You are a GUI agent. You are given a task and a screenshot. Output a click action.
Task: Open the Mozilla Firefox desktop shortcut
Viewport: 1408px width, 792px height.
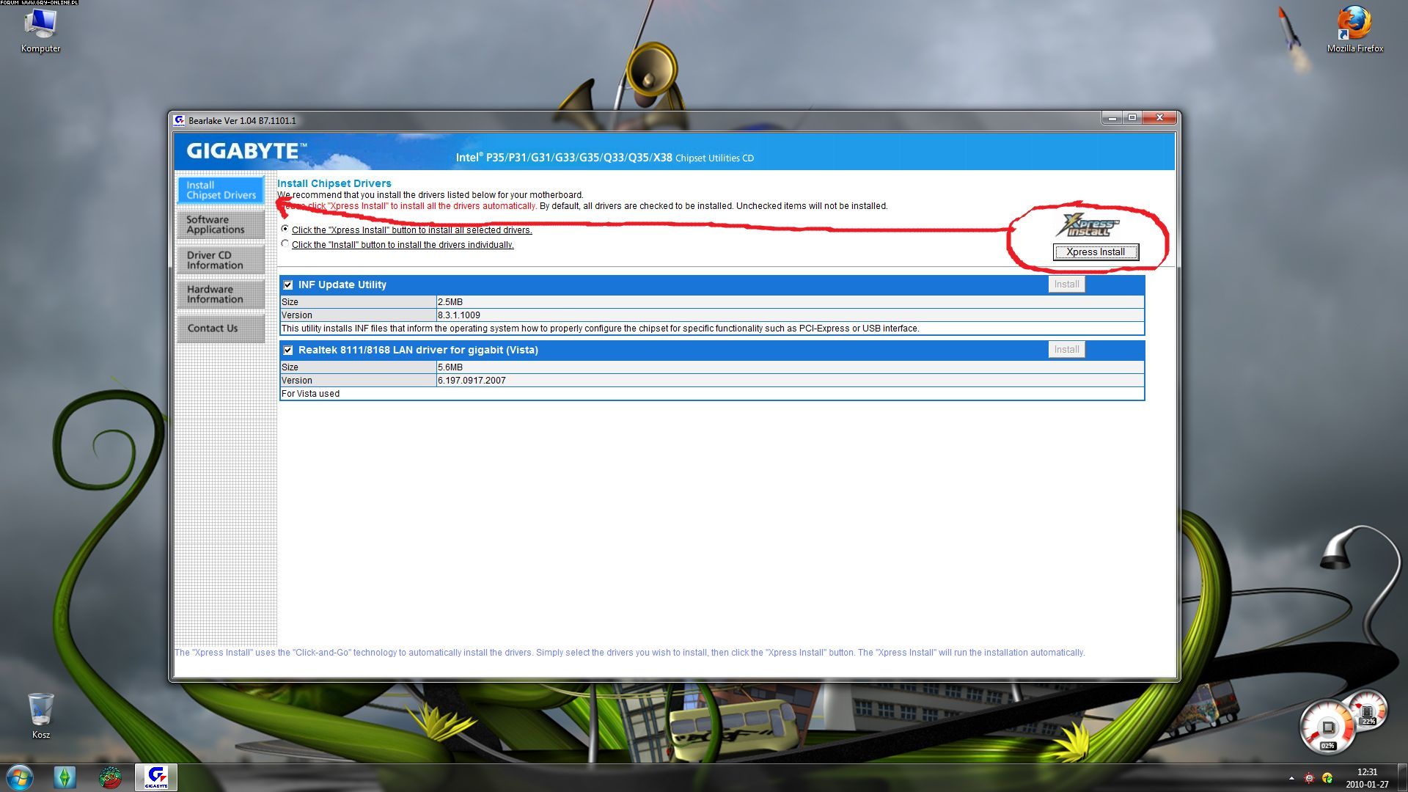[1354, 29]
